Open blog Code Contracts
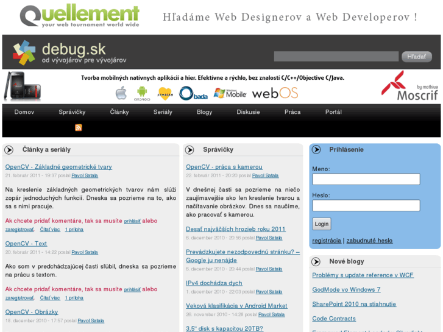443x332 pixels. [334, 319]
